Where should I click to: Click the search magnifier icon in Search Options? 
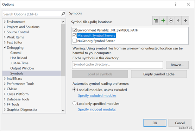(x=63, y=14)
